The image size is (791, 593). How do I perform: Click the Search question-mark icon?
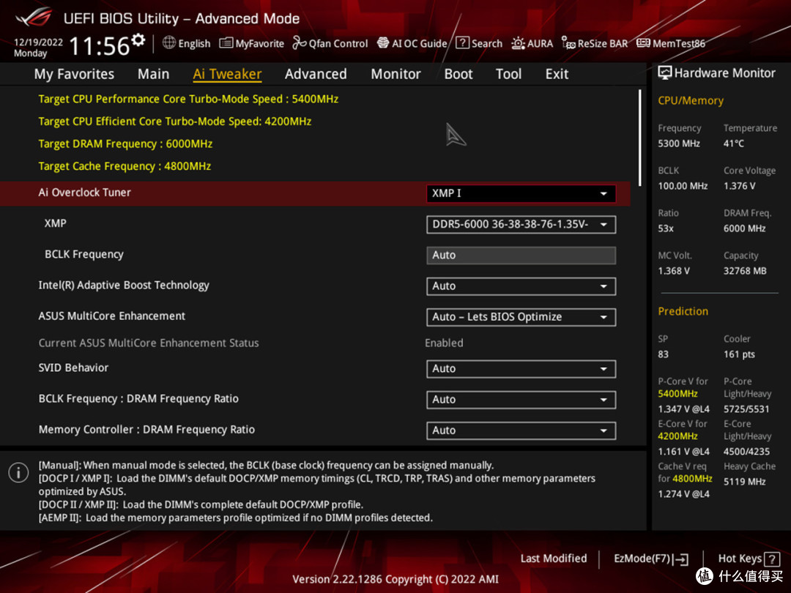point(462,43)
